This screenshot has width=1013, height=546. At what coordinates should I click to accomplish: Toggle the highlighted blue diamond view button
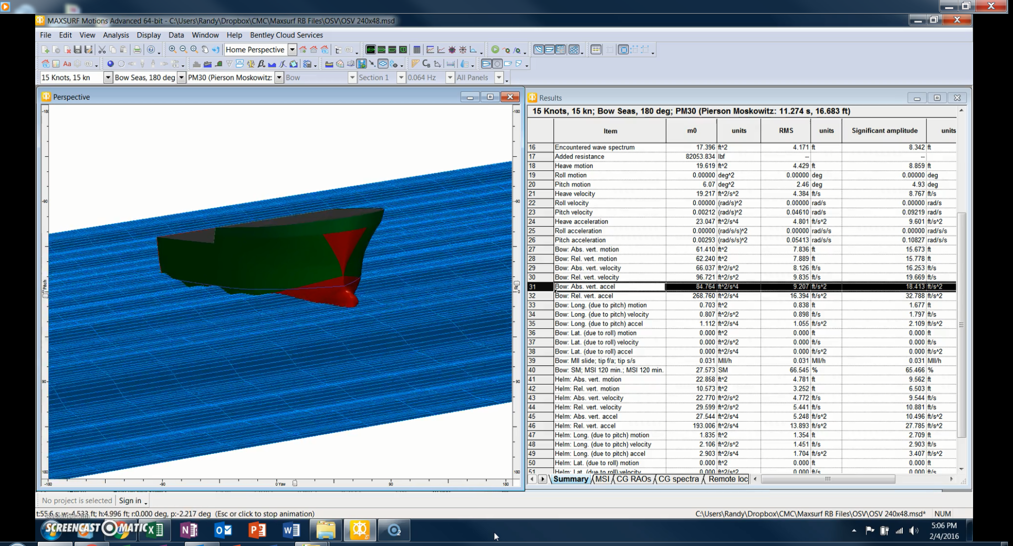coord(383,64)
